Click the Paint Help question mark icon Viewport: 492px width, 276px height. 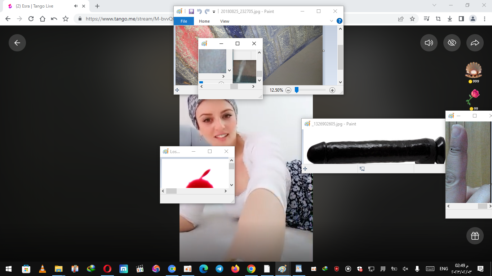pos(339,21)
